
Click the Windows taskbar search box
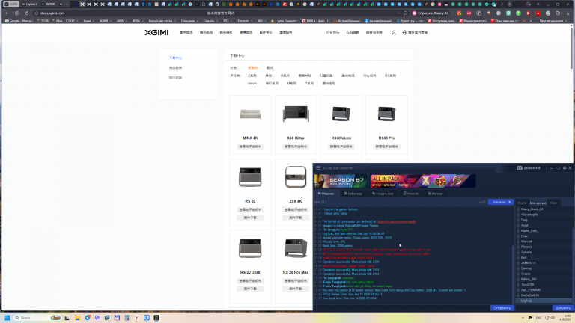(x=37, y=318)
